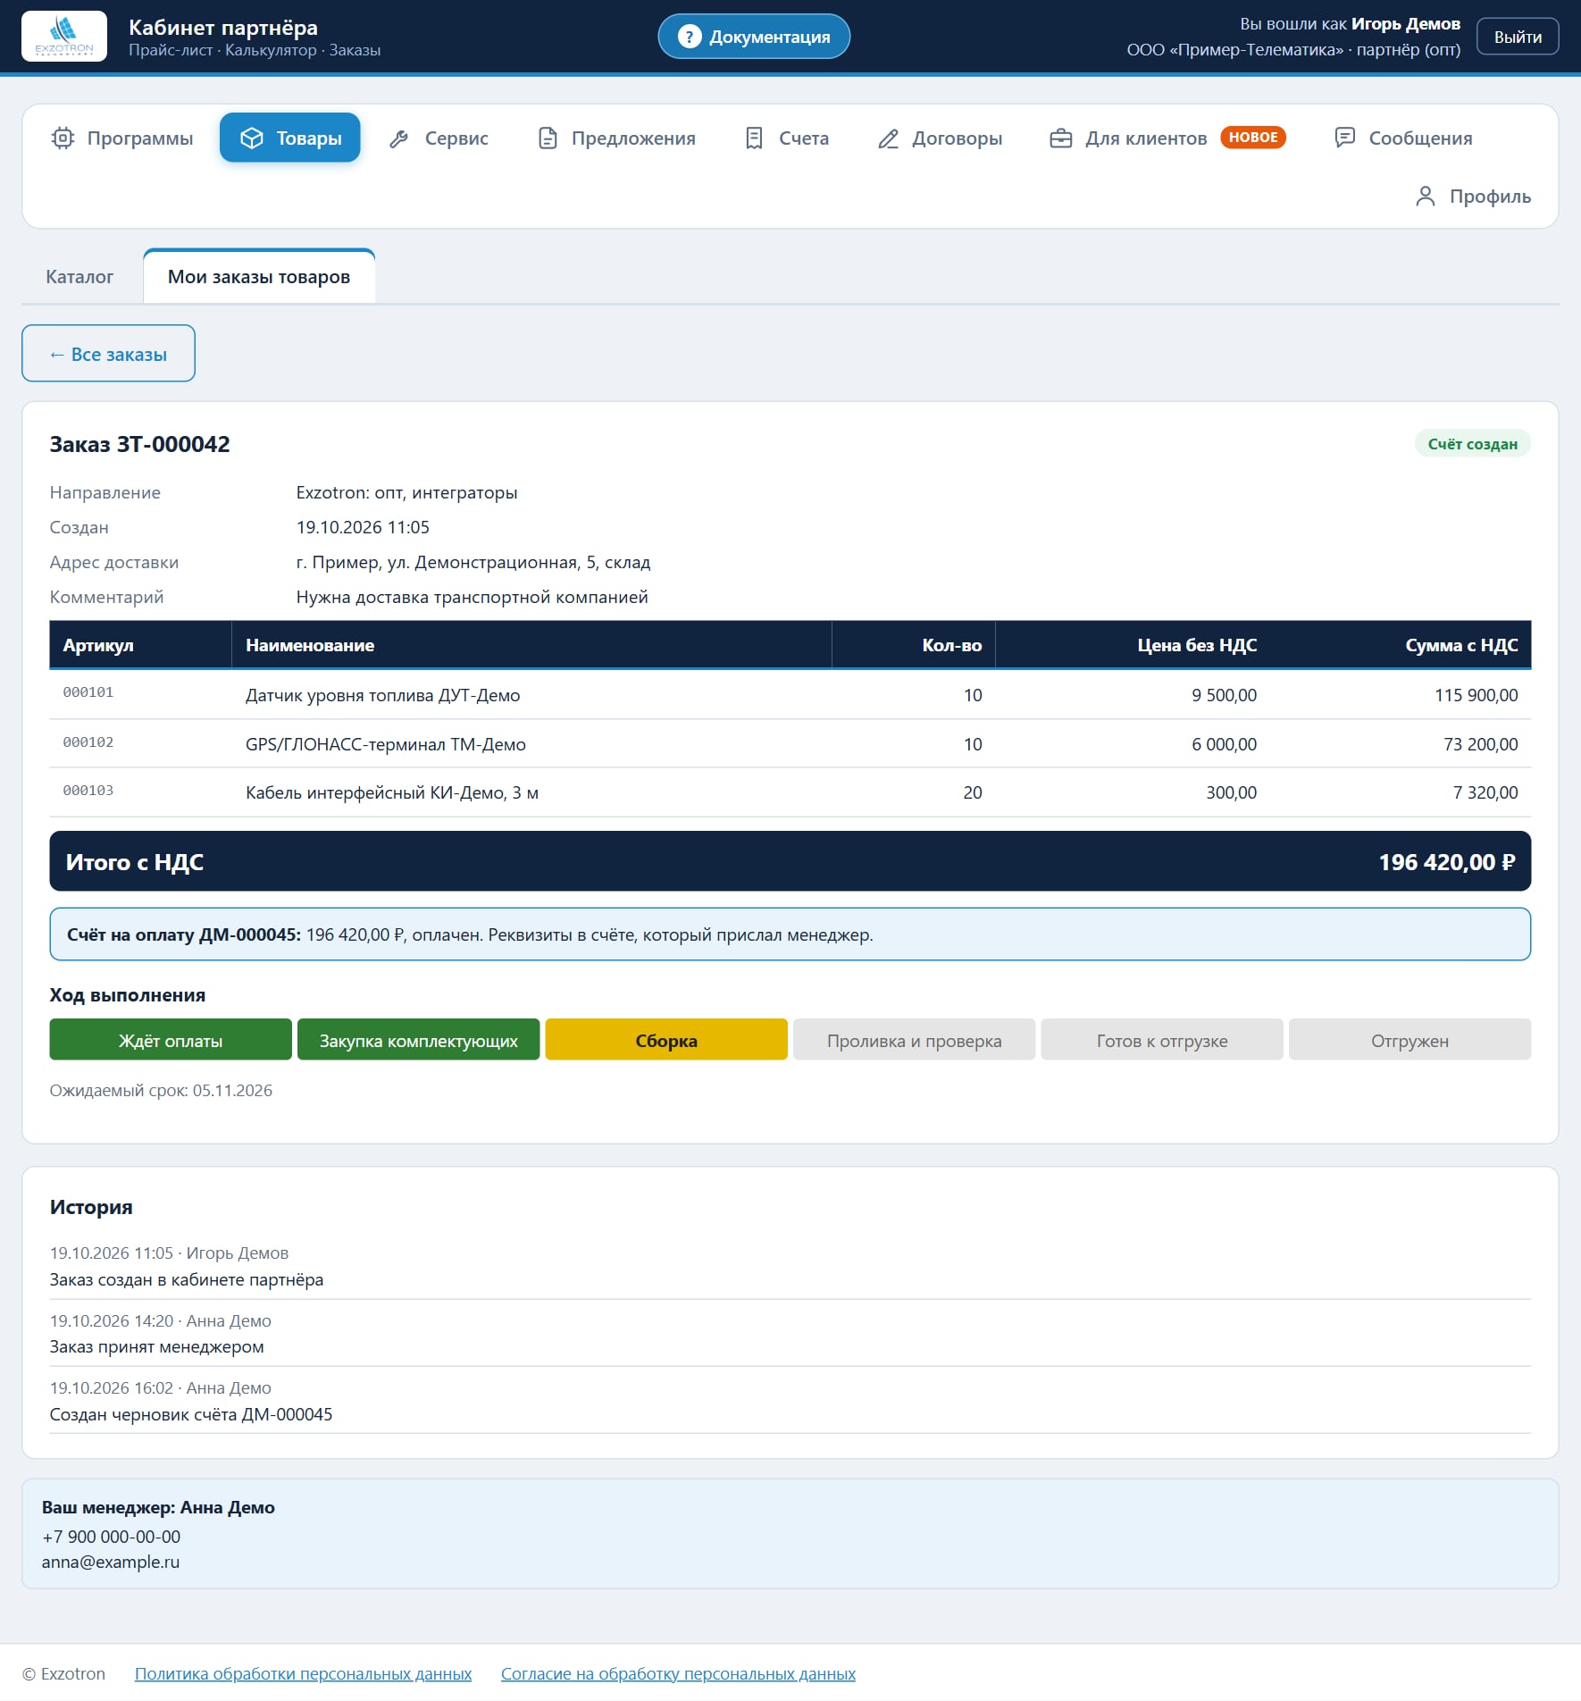Image resolution: width=1581 pixels, height=1701 pixels.
Task: Click the document icon beside Предложения
Action: point(548,138)
